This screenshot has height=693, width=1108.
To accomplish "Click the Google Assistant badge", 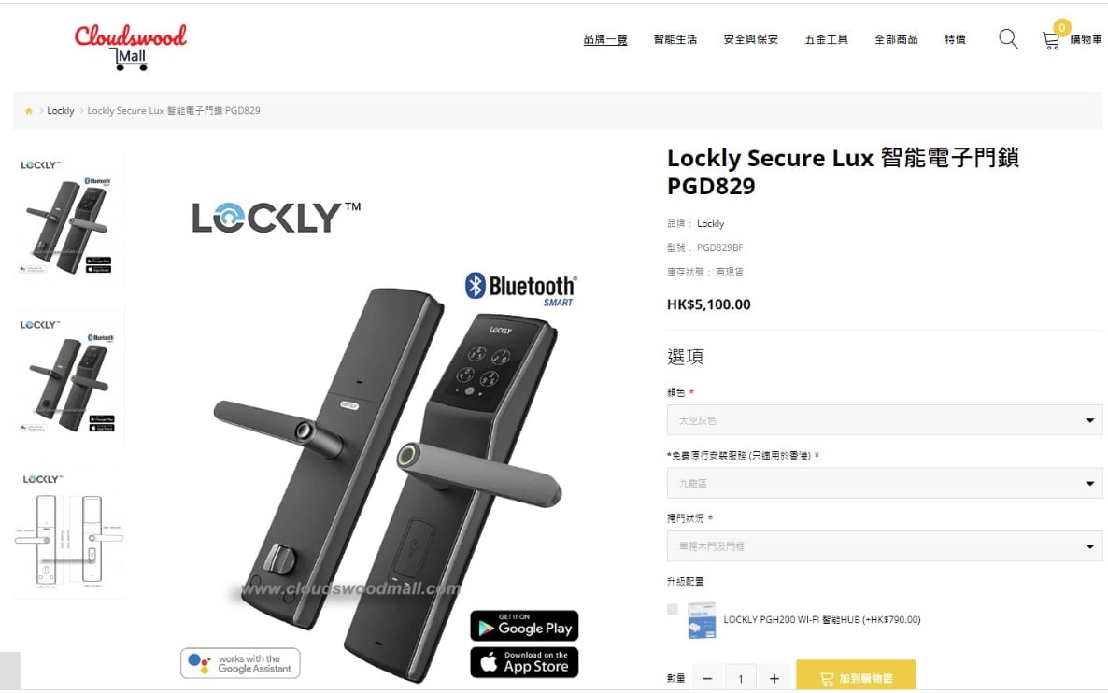I will [x=240, y=663].
